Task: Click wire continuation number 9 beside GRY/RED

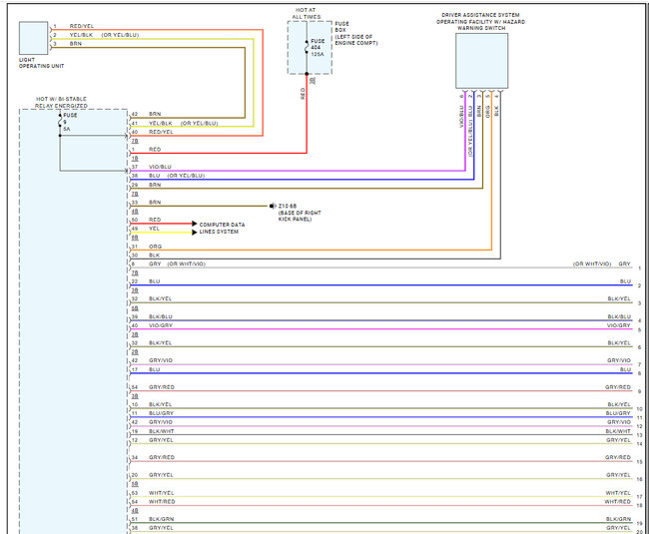Action: click(x=639, y=391)
